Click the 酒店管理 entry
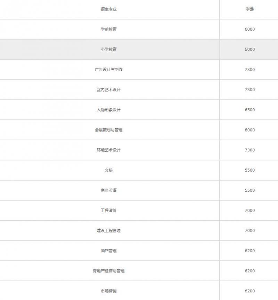The height and width of the screenshot is (300, 278). tap(109, 251)
